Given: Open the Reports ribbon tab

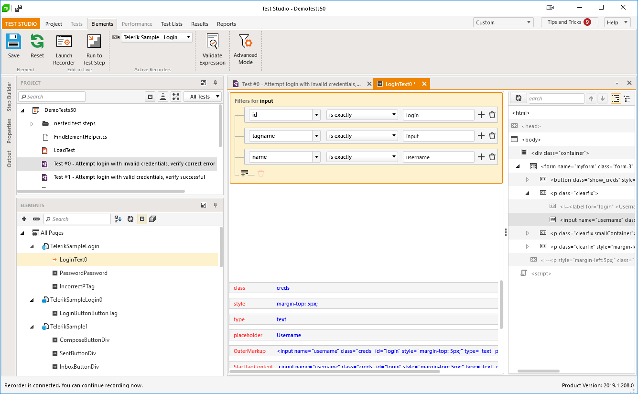Looking at the screenshot, I should click(x=227, y=24).
